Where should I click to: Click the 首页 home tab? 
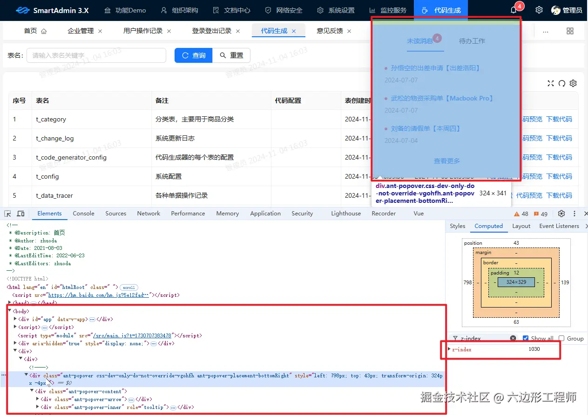[35, 31]
